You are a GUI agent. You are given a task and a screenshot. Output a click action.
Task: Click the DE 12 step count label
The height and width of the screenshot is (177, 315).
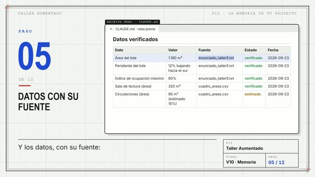click(26, 80)
